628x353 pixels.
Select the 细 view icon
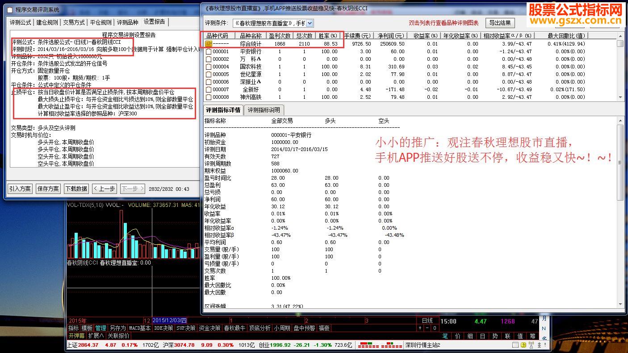470,336
